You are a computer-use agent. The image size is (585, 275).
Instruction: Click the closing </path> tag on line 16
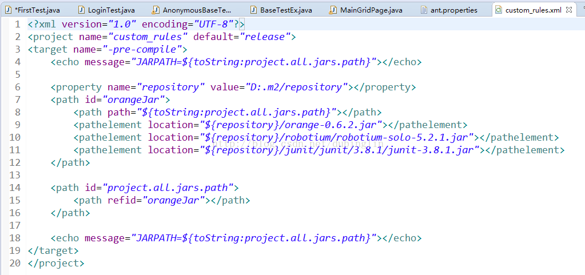[x=70, y=213]
